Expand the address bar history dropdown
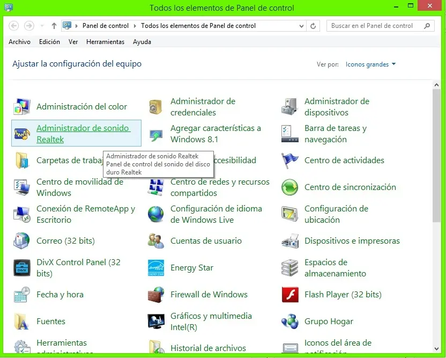 301,26
